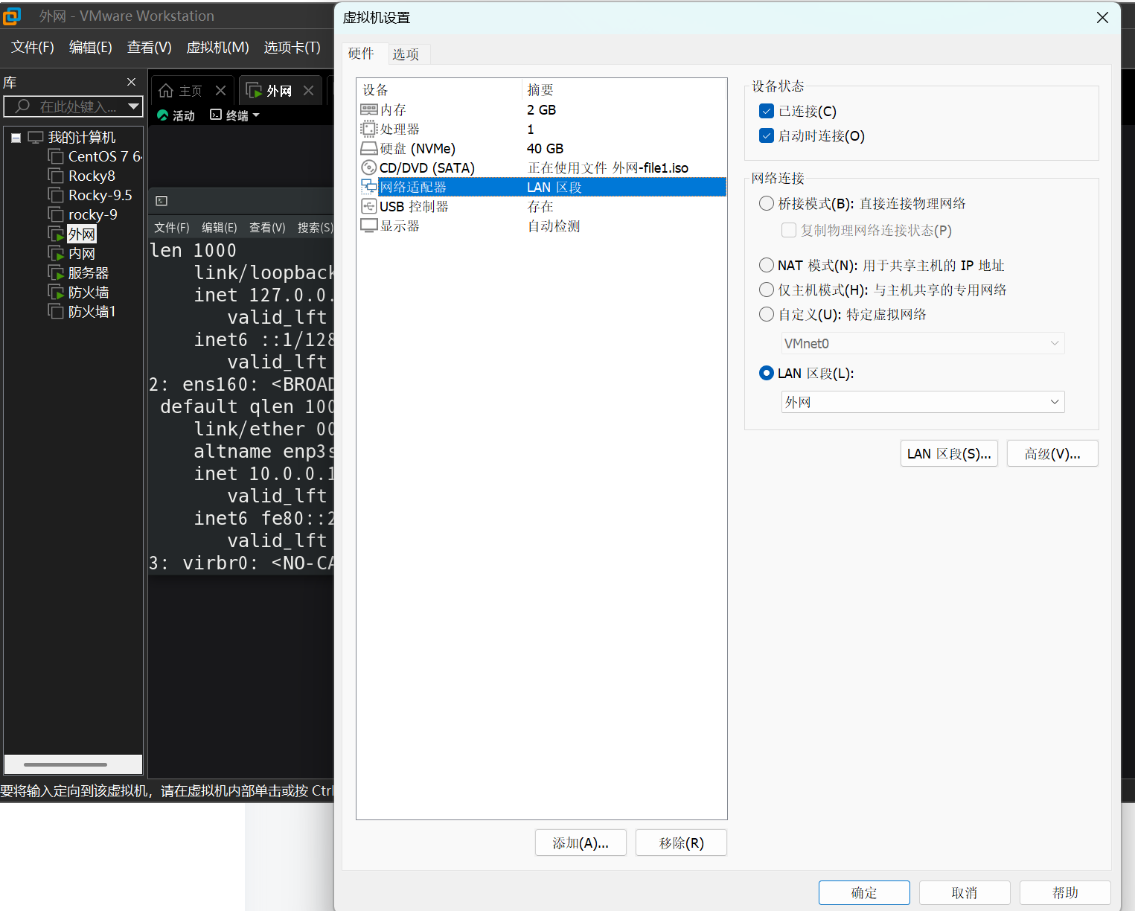
Task: Select 自定义(U) radio button
Action: tap(767, 314)
